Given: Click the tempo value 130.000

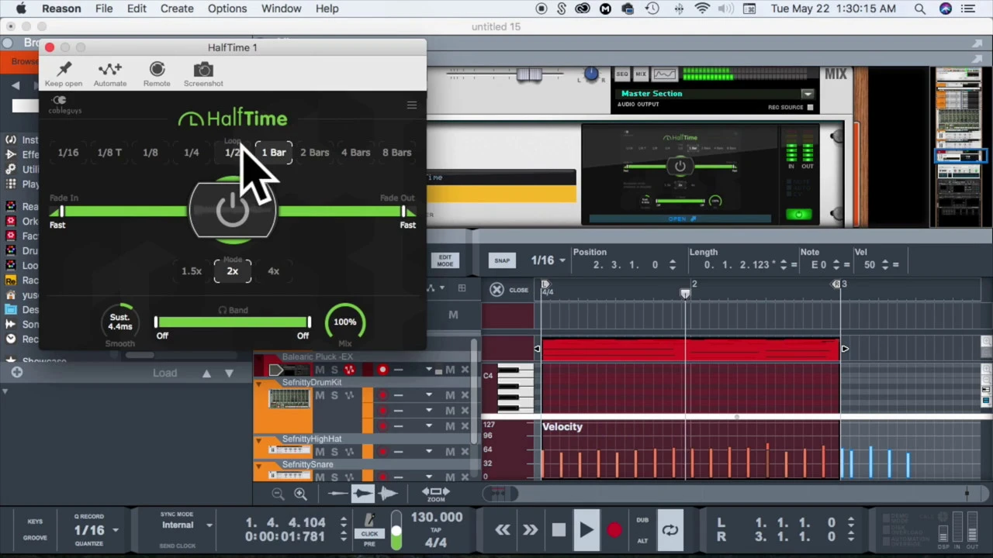Looking at the screenshot, I should 437,518.
